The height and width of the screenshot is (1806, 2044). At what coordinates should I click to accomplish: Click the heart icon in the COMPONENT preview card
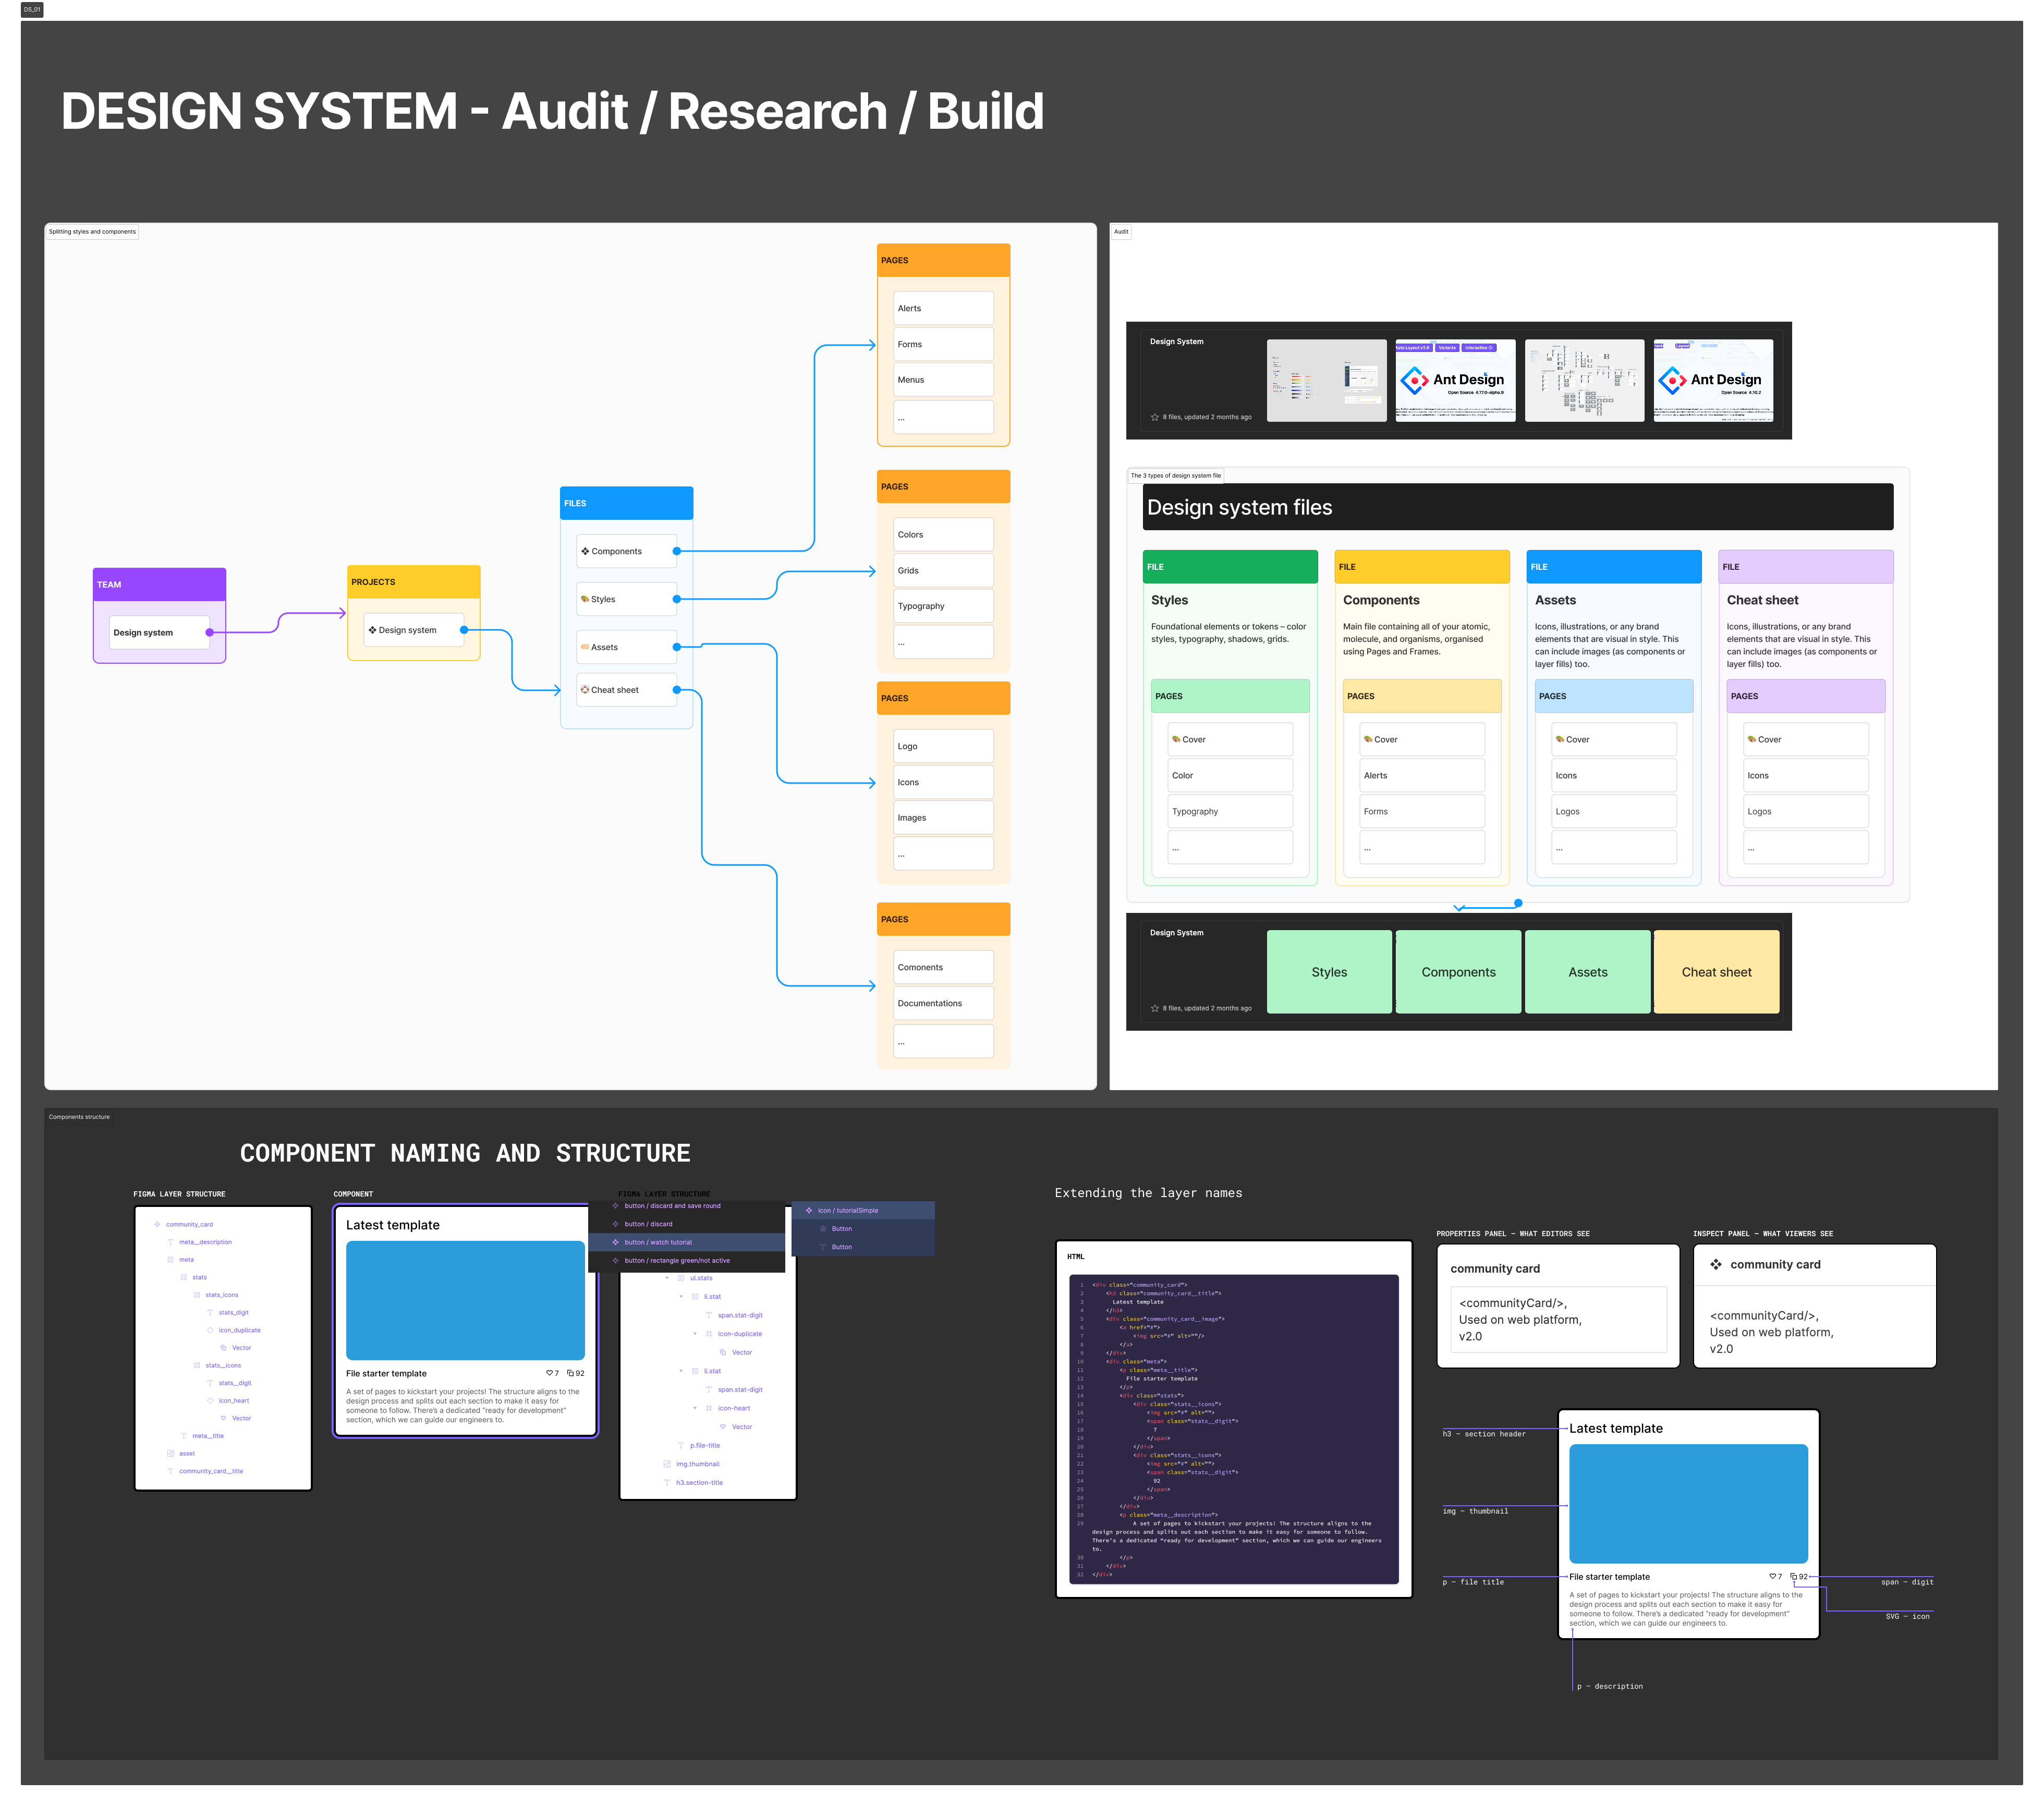549,1373
